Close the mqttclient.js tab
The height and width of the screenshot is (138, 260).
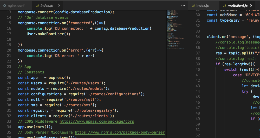(251, 5)
